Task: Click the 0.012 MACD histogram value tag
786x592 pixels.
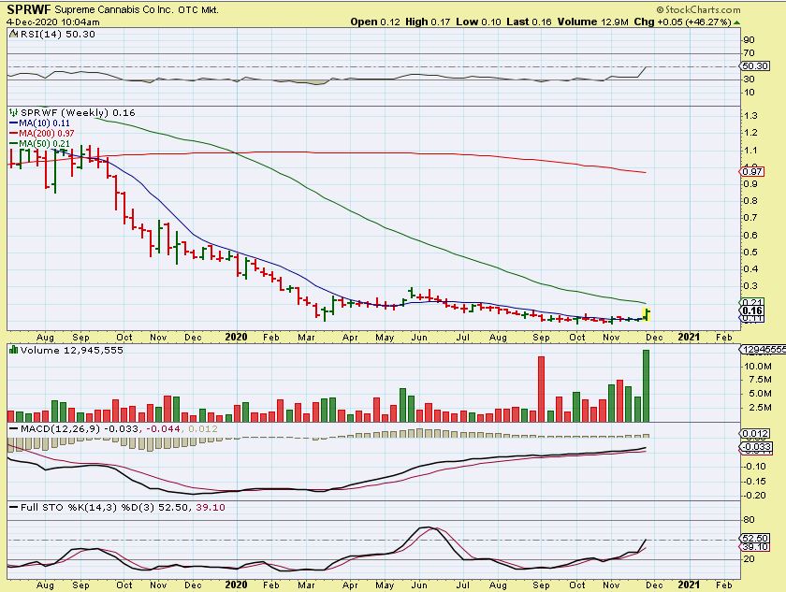Action: point(755,434)
